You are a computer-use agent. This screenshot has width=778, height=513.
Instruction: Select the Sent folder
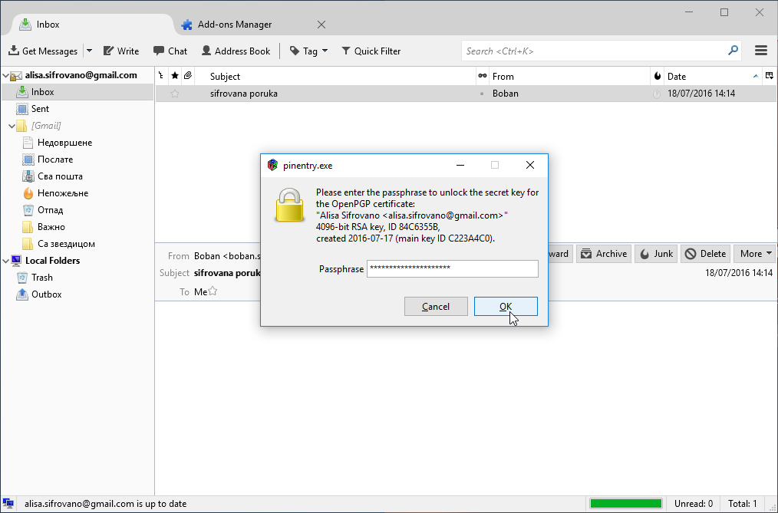(x=40, y=109)
